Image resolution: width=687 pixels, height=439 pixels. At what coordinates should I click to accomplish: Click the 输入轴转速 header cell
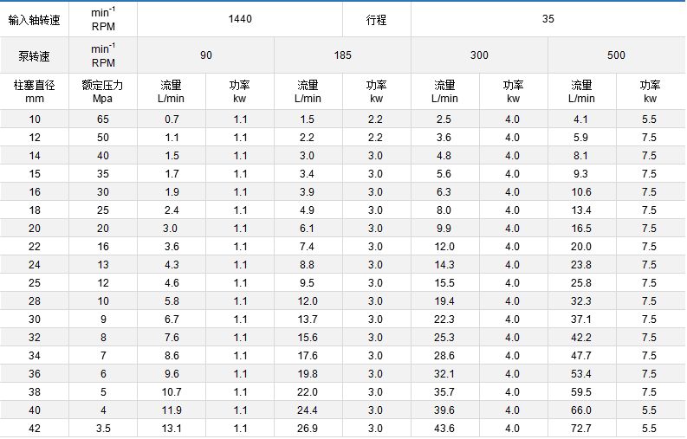(x=35, y=18)
